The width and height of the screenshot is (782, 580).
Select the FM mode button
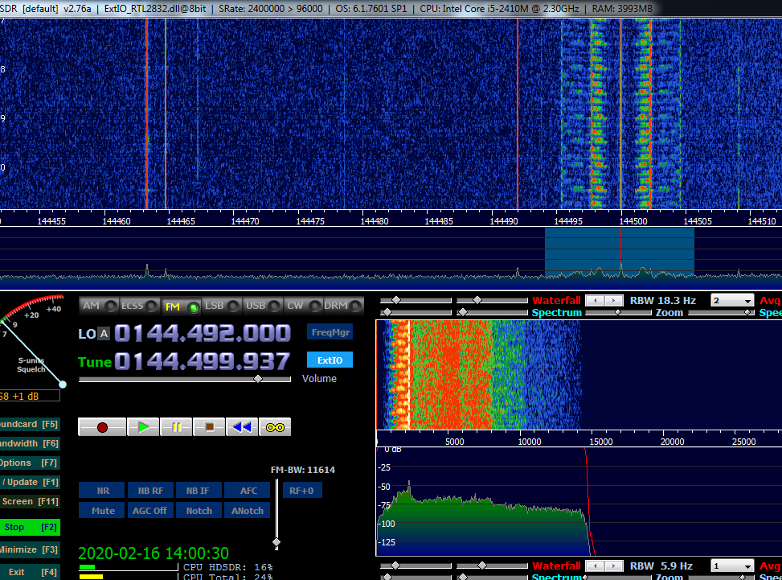tap(181, 306)
